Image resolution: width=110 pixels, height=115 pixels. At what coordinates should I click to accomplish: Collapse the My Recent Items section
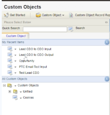pos(107,42)
